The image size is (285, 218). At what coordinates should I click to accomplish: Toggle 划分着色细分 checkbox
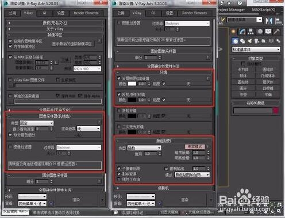(x=10, y=135)
